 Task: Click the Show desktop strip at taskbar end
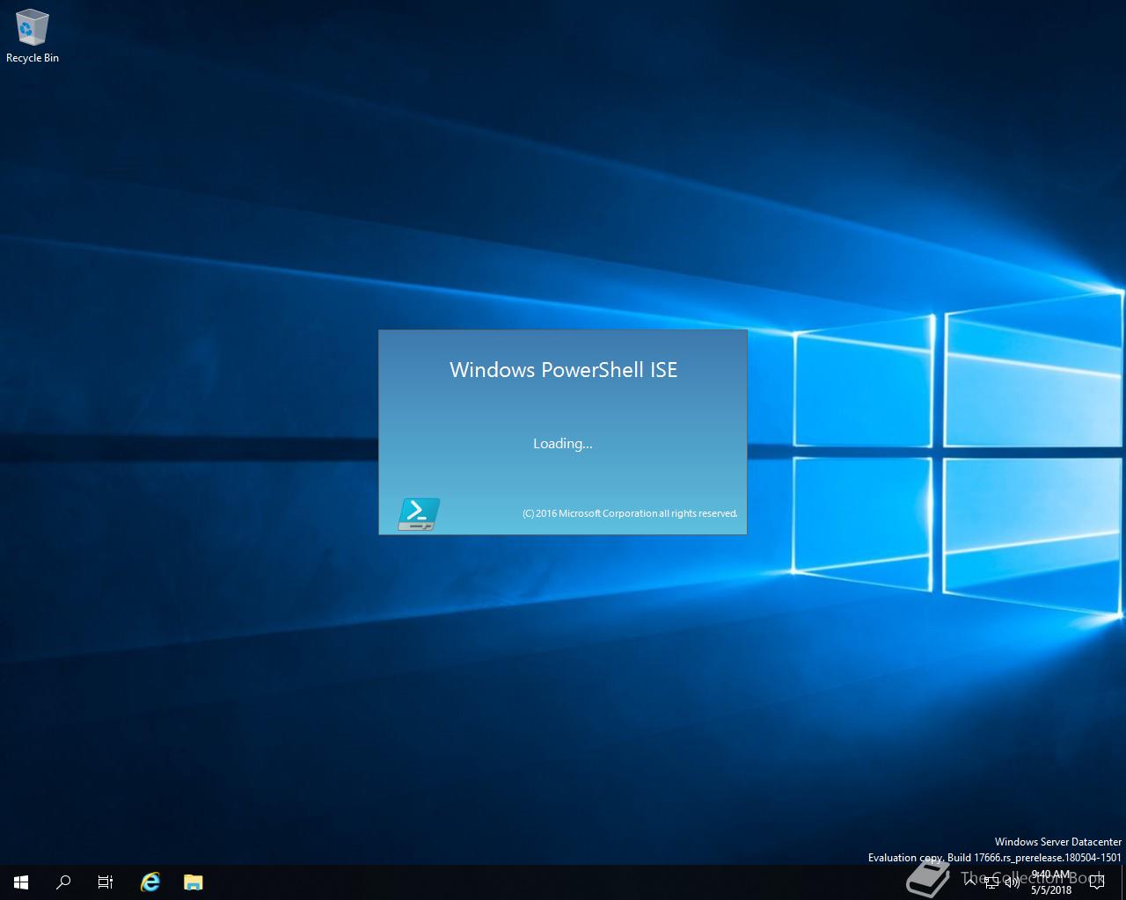click(1123, 882)
